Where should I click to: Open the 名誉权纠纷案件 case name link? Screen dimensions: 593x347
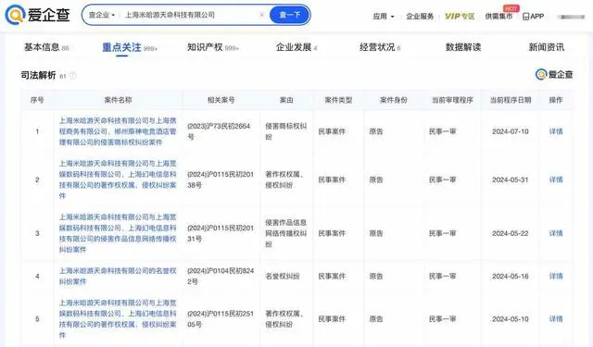118,276
